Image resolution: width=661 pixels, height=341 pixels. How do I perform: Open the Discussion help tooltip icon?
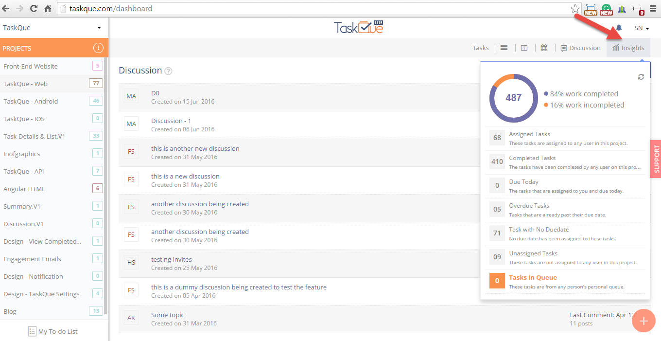click(x=168, y=71)
